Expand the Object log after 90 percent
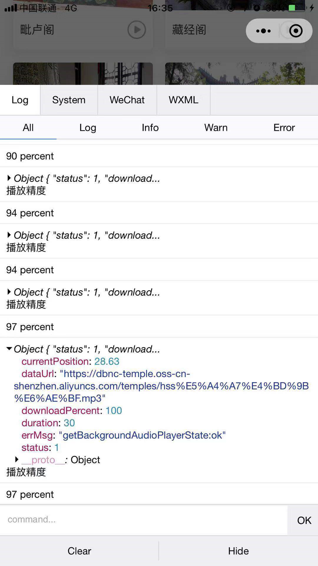Viewport: 318px width, 566px height. click(x=9, y=178)
